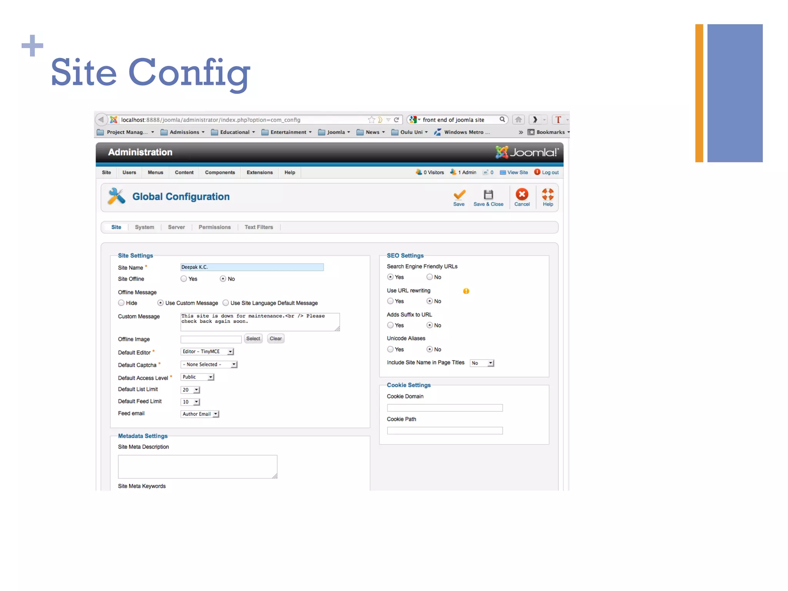Viewport: 788px width, 591px height.
Task: Open the Default Editor dropdown
Action: pyautogui.click(x=207, y=352)
